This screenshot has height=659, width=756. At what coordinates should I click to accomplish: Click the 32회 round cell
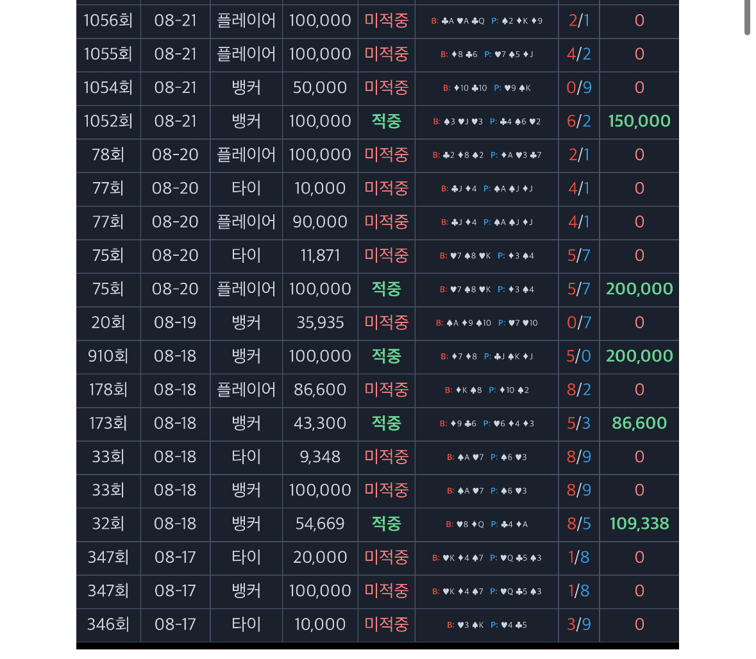(108, 524)
